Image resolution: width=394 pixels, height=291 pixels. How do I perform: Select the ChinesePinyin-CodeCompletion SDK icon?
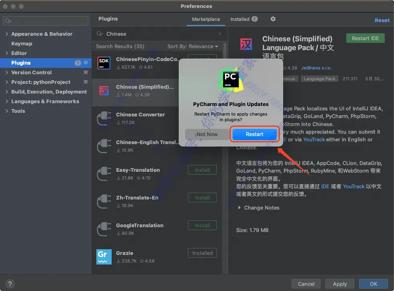click(x=104, y=63)
